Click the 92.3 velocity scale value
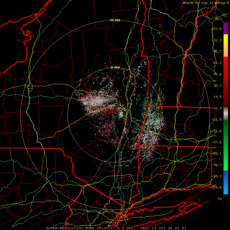Image resolution: width=230 pixels, height=230 pixels. click(217, 40)
